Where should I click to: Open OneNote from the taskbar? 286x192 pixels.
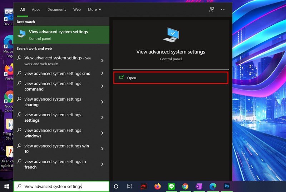pyautogui.click(x=199, y=186)
